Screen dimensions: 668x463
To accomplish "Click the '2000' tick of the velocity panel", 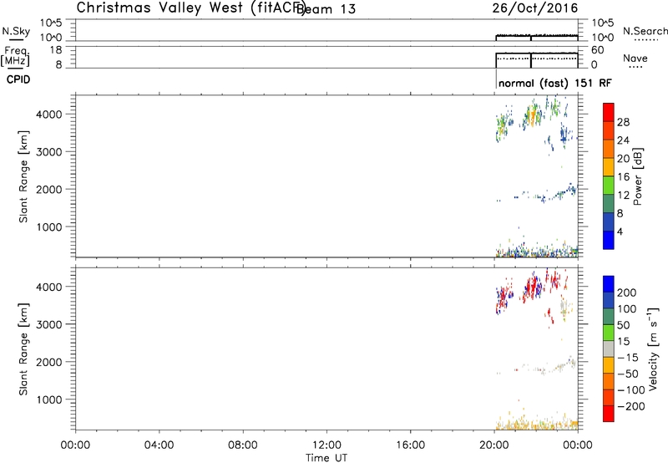I will click(49, 362).
